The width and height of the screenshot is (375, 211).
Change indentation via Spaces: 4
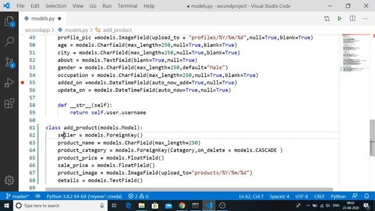click(279, 196)
